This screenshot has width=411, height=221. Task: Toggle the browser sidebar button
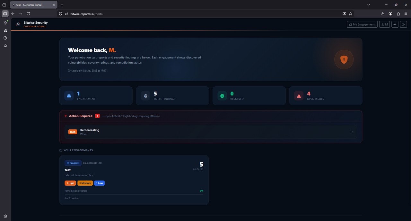point(5,14)
